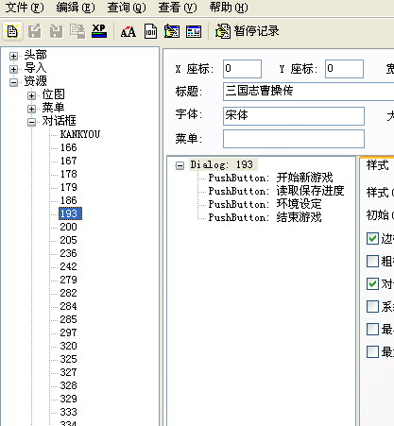Check the lowest 最 style checkbox
The height and width of the screenshot is (426, 394).
pyautogui.click(x=372, y=351)
